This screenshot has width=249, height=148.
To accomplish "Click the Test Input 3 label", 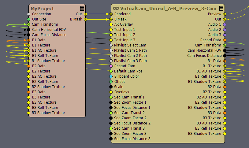I will [x=125, y=40].
